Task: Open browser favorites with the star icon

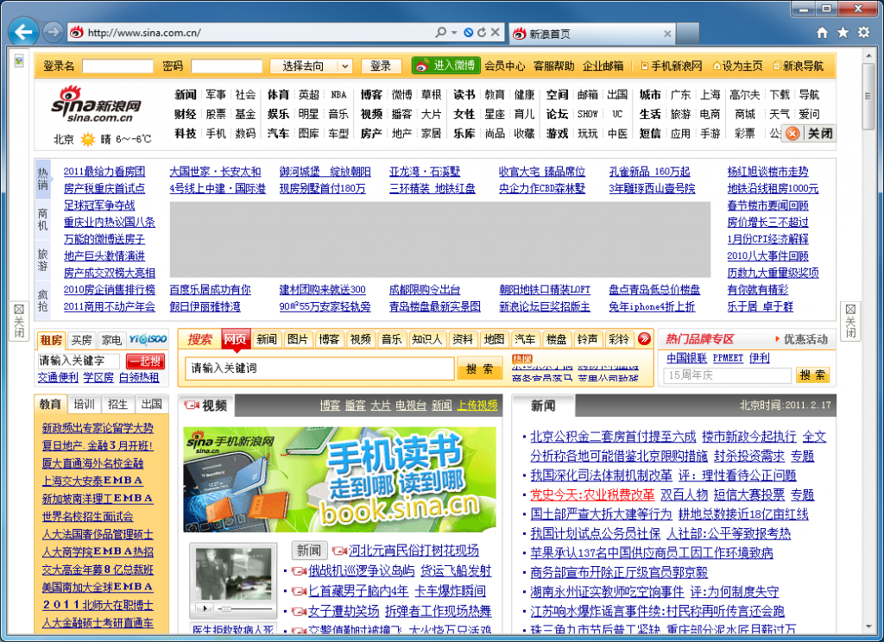Action: [843, 31]
